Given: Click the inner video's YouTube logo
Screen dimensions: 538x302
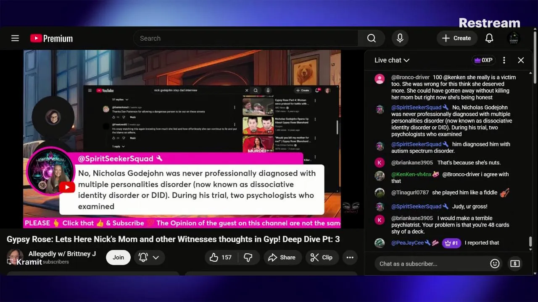Looking at the screenshot, I should 105,90.
